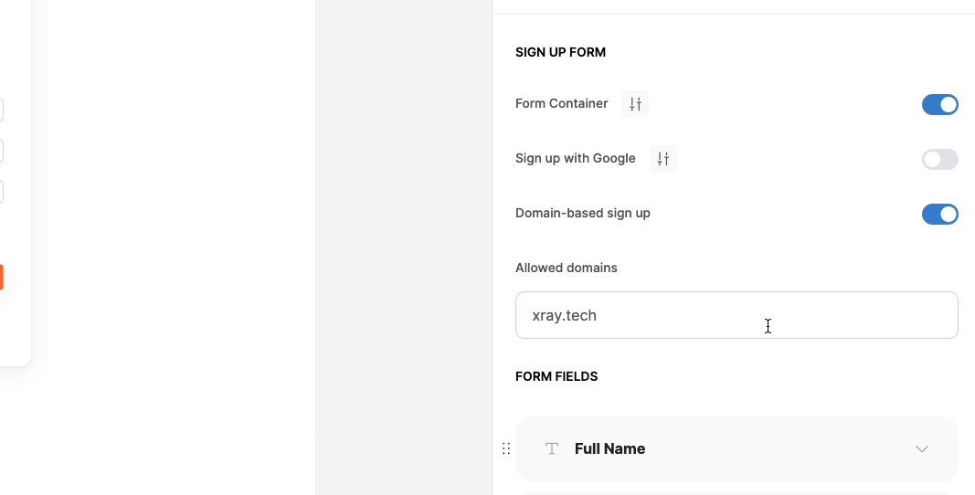The width and height of the screenshot is (975, 495).
Task: Grab the Full Name drag handle
Action: [x=506, y=448]
